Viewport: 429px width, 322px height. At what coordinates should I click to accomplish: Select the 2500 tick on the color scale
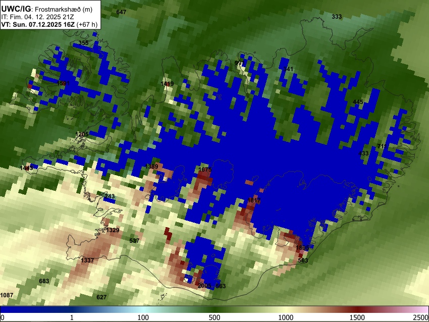coord(421,317)
